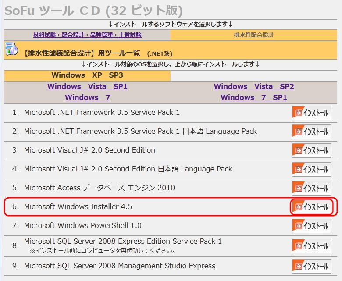The image size is (342, 281).
Task: Install Visual J# 2.0 日本語 Language Pack
Action: pyautogui.click(x=311, y=169)
